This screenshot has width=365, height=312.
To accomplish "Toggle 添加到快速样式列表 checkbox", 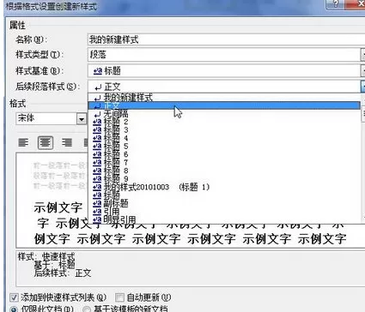I will 14,298.
